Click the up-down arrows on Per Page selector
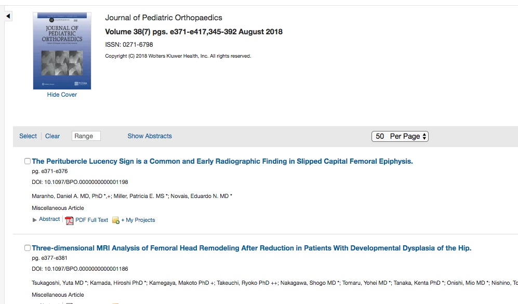Image resolution: width=518 pixels, height=304 pixels. click(x=424, y=137)
